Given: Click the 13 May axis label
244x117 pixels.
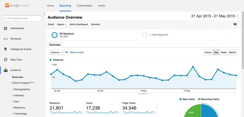Looking at the screenshot, I should pyautogui.click(x=187, y=91).
